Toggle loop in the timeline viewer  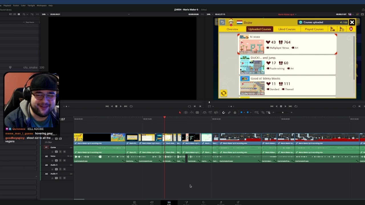click(x=296, y=106)
